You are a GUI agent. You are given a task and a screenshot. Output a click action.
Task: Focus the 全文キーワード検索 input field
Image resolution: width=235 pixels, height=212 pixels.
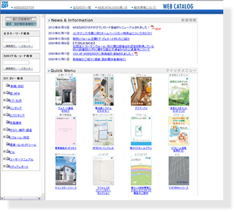coord(16,40)
